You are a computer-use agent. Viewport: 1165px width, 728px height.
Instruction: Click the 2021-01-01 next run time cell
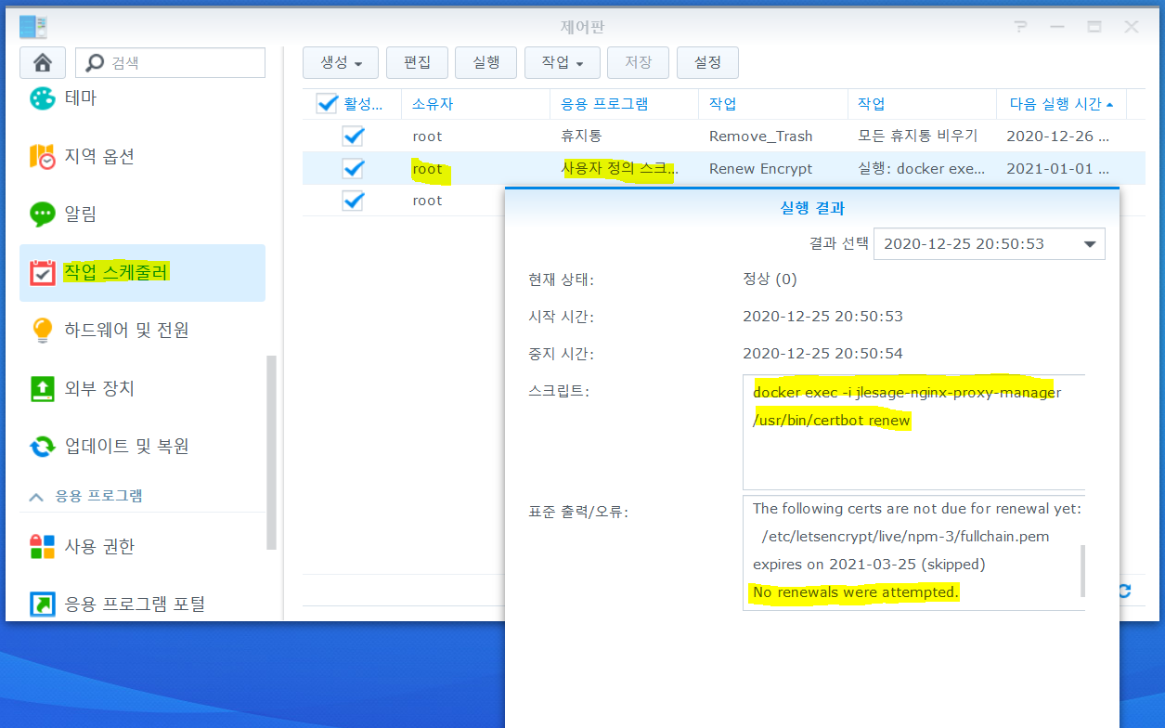point(1057,169)
